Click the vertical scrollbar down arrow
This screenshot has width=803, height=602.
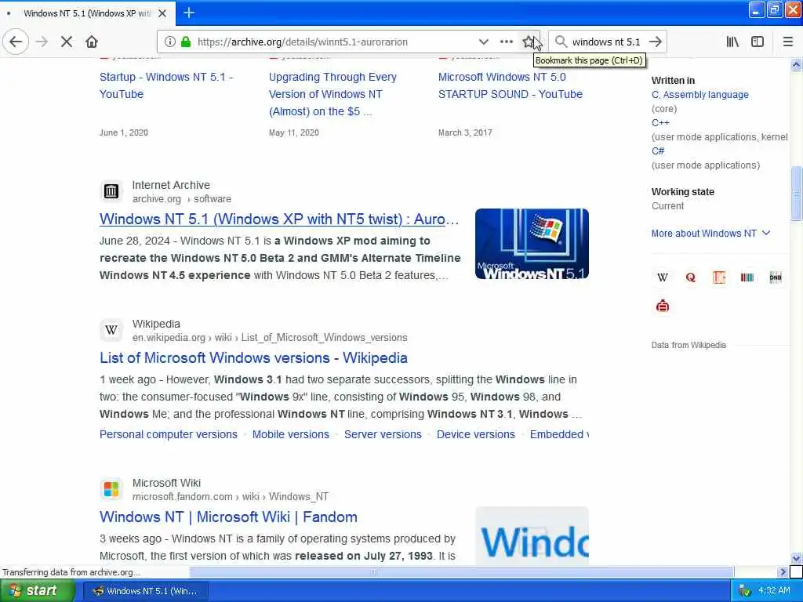tap(797, 558)
